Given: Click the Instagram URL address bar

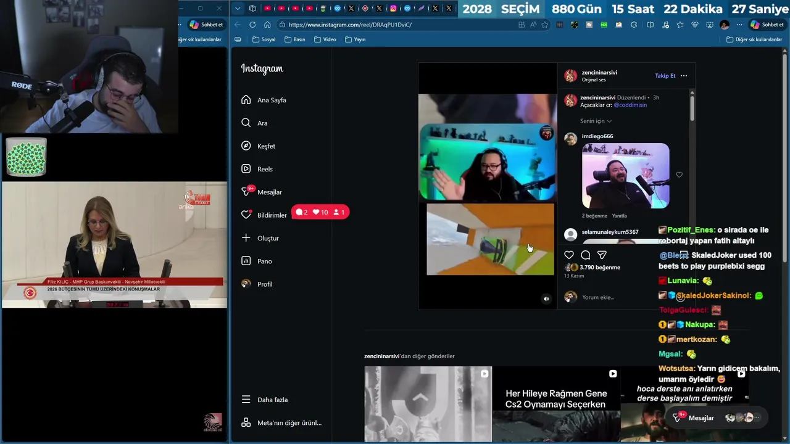Looking at the screenshot, I should 395,25.
